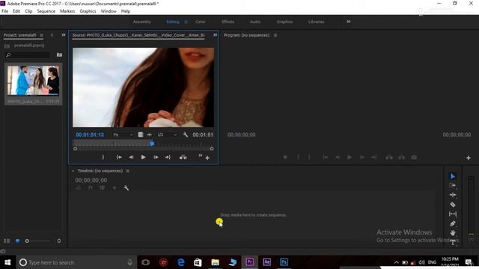Select the Hand tool
Screen dimensions: 479x269
(x=453, y=232)
